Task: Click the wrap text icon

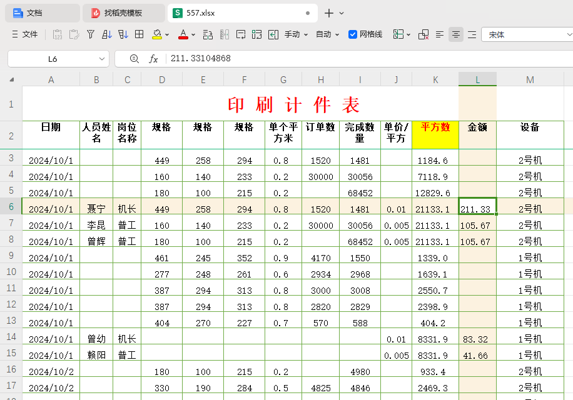Action: coord(241,34)
